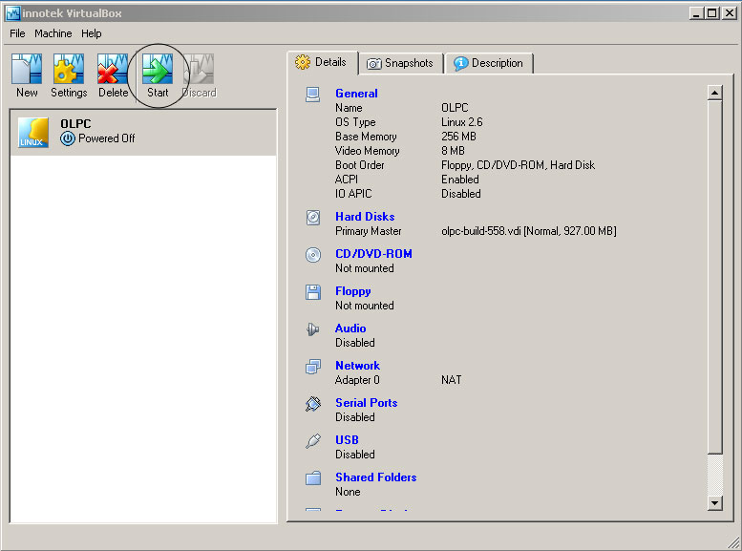Viewport: 742px width, 551px height.
Task: Click the 'Primary Master' label
Action: pyautogui.click(x=369, y=231)
